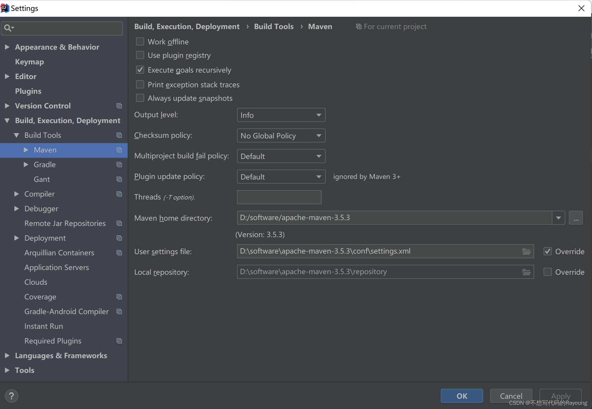Click the browse folder icon for User settings file
This screenshot has width=592, height=409.
coord(527,251)
